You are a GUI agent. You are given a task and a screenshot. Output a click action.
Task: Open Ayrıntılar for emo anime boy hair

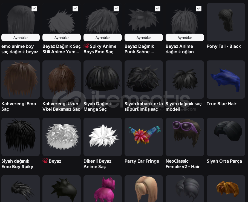(21, 38)
